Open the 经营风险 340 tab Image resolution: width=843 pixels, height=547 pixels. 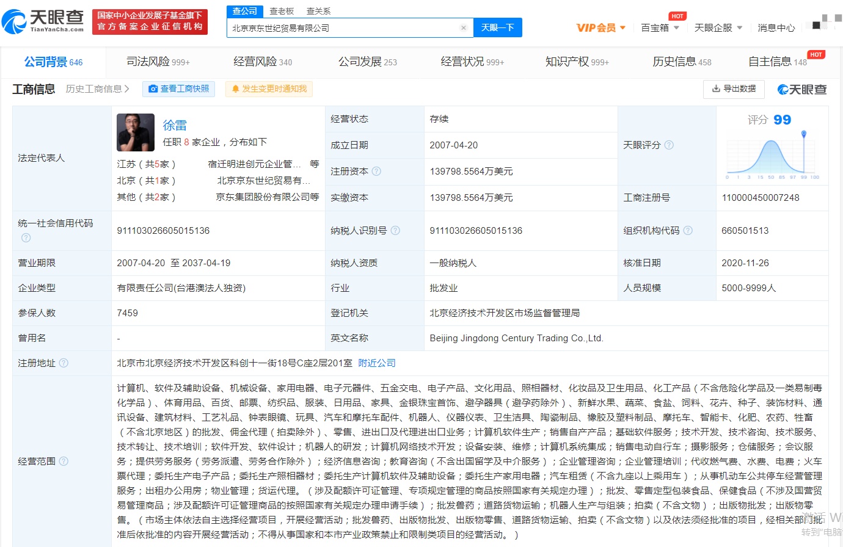[x=263, y=62]
